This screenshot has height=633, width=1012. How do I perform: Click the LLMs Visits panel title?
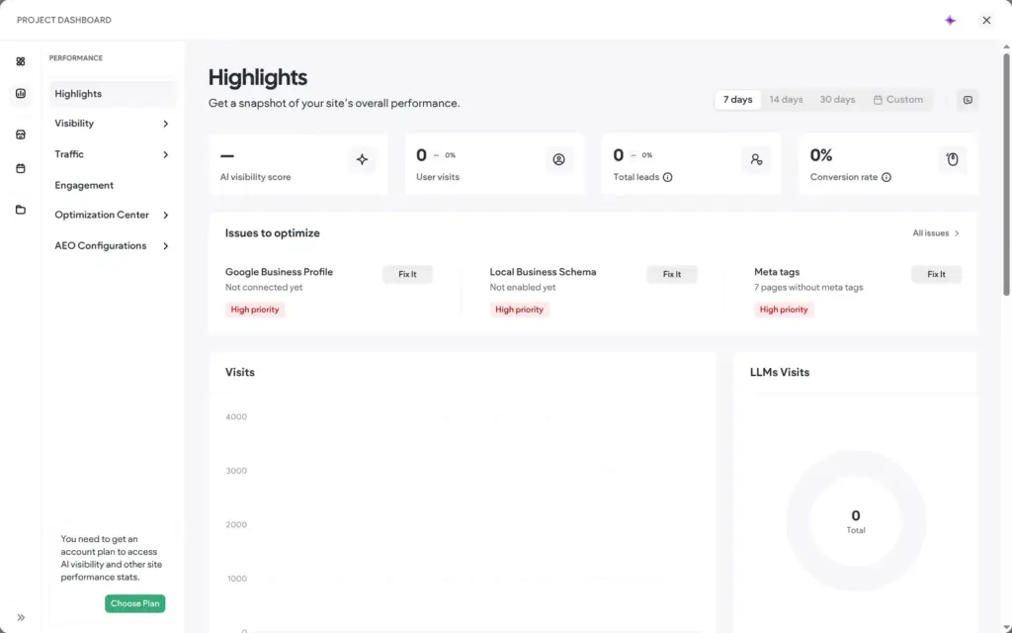pyautogui.click(x=780, y=372)
